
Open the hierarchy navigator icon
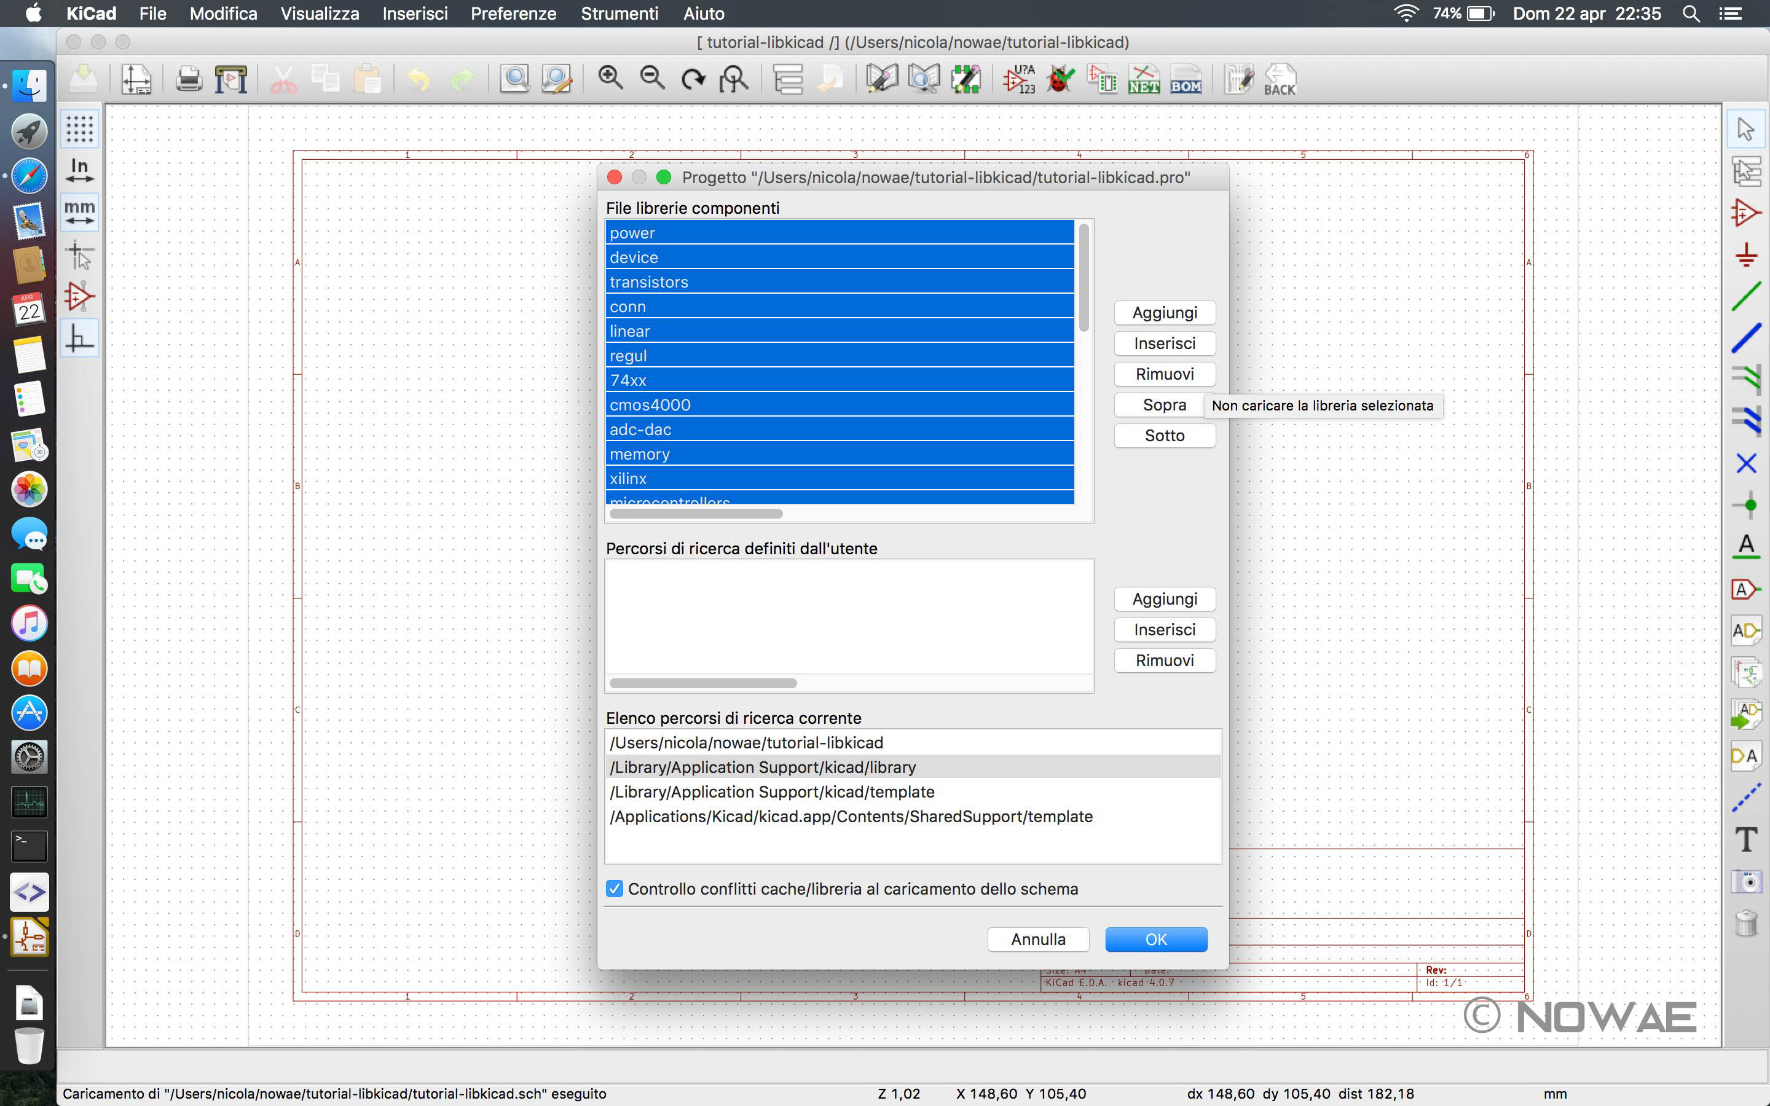789,78
